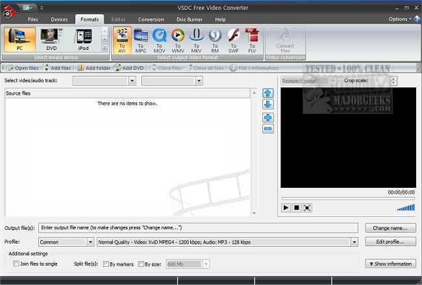
Task: Click Close files in toolbar
Action: pos(166,68)
